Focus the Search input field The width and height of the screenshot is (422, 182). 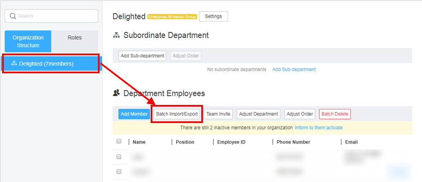51,16
